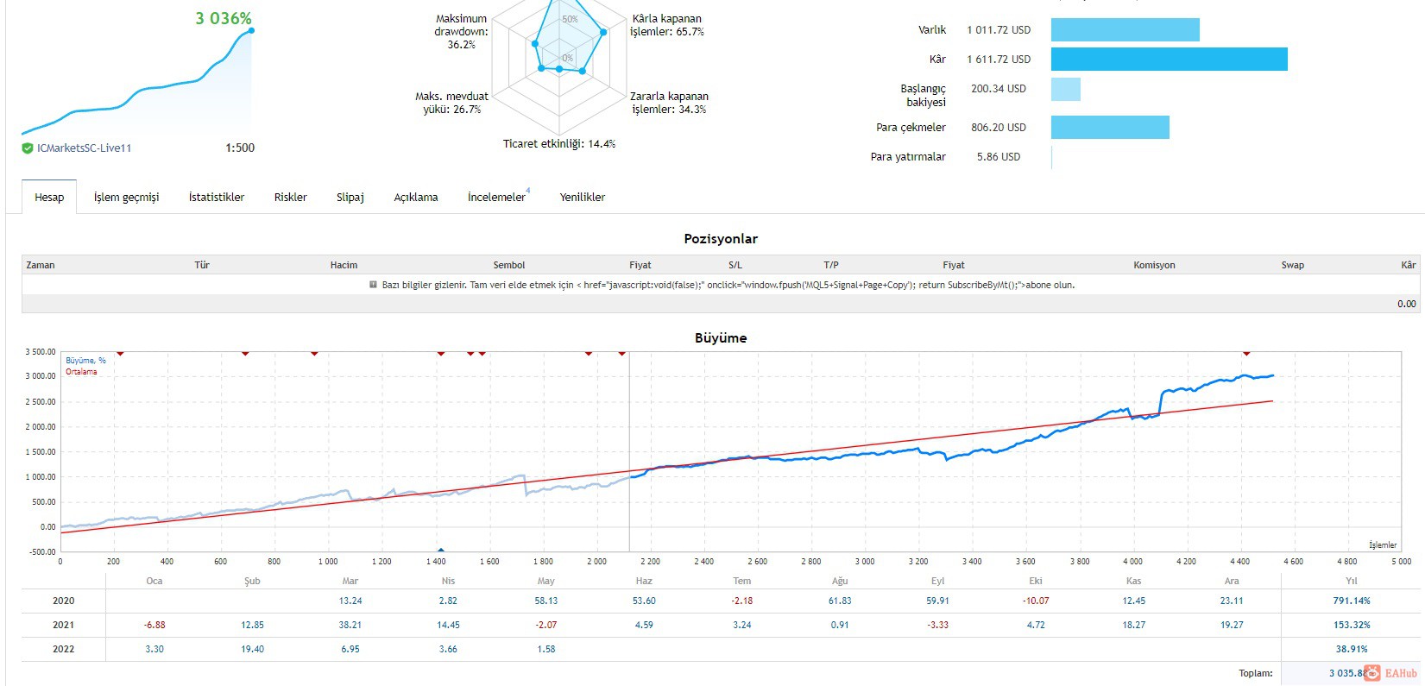
Task: Open the İşlem geçmişi tab
Action: point(127,197)
